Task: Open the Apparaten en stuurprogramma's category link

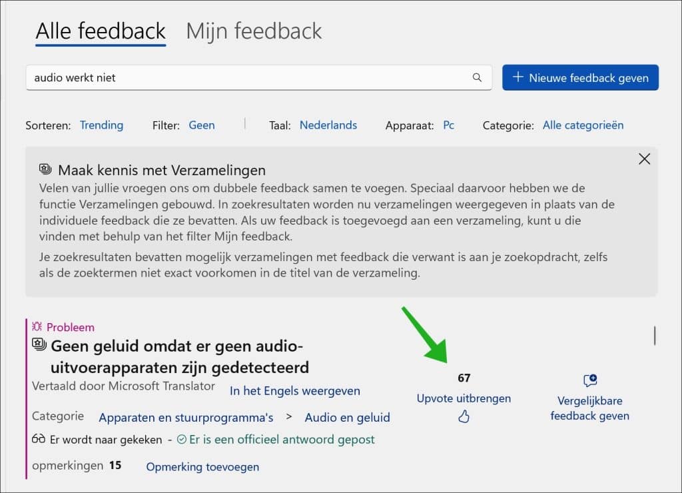Action: [186, 418]
